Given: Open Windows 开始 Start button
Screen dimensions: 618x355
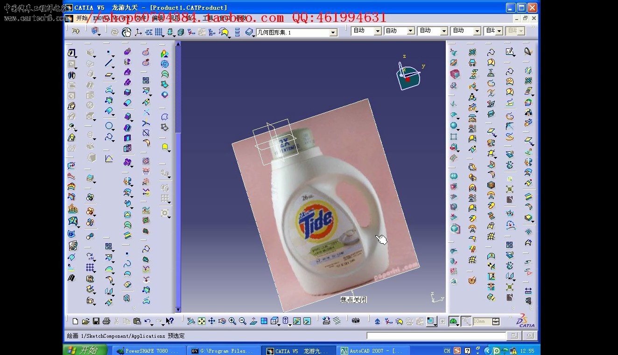Looking at the screenshot, I should [85, 350].
